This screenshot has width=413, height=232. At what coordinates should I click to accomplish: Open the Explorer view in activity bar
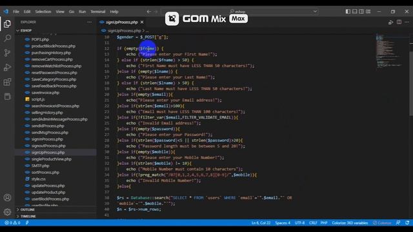click(x=7, y=24)
